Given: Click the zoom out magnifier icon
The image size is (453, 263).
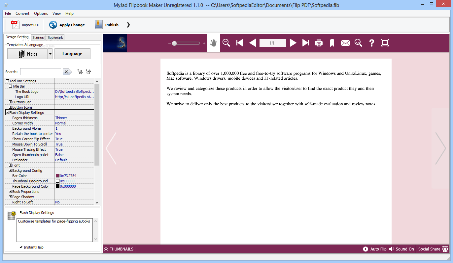Looking at the screenshot, I should click(226, 43).
